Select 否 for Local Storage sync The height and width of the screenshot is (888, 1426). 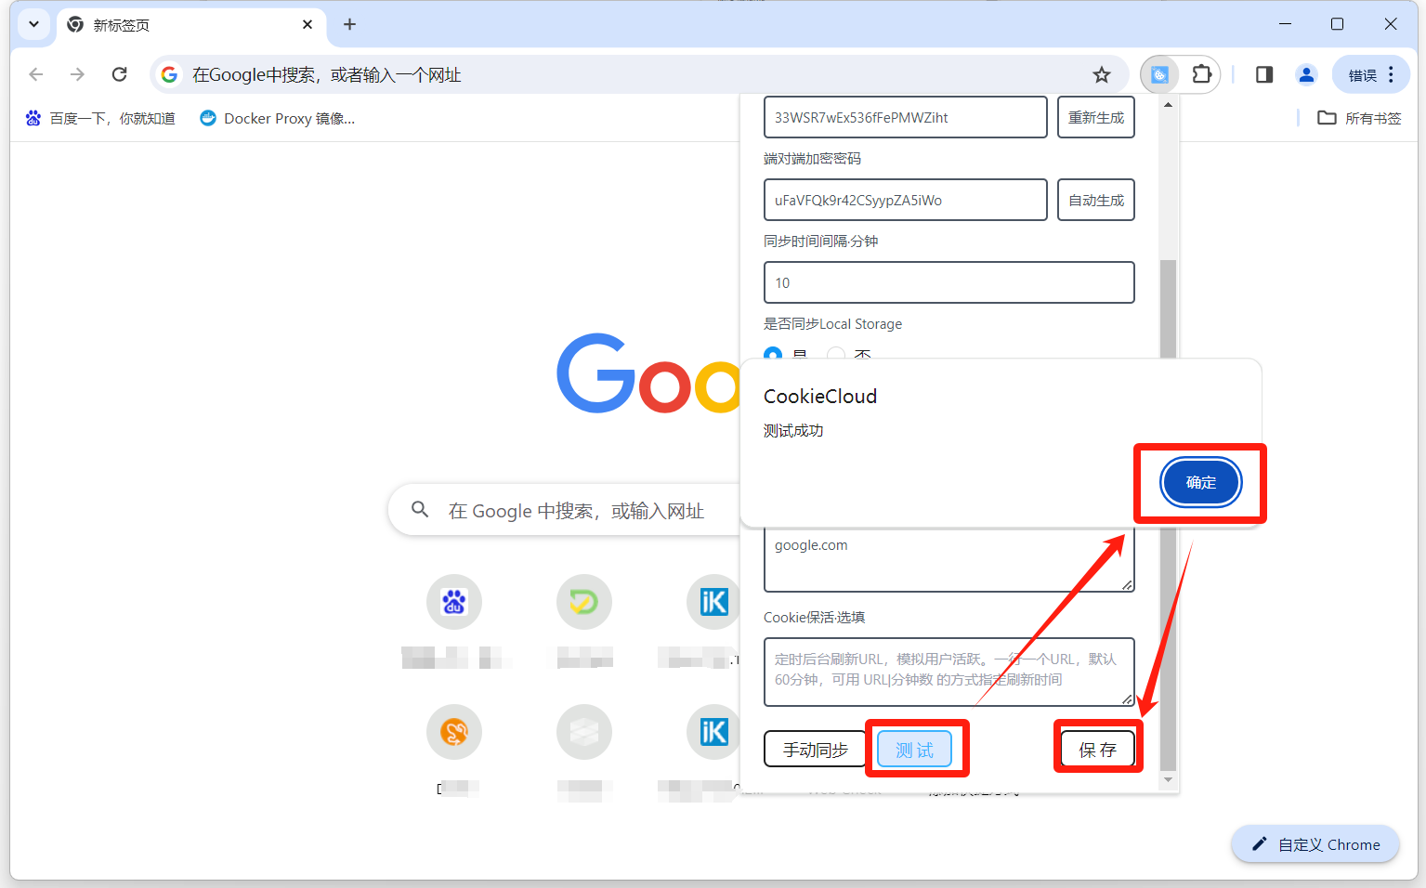click(836, 354)
